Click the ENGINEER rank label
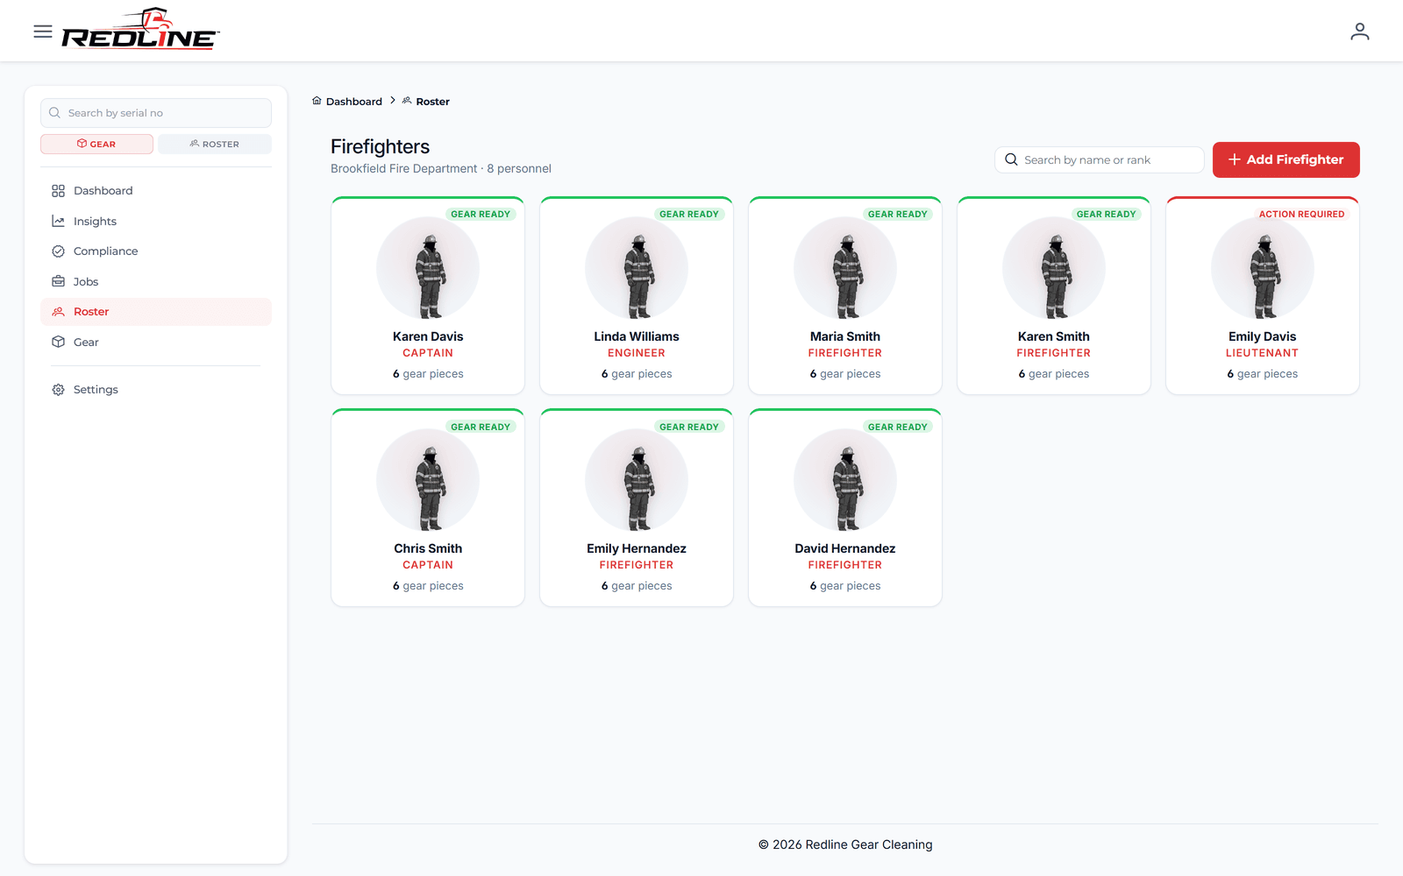 [637, 353]
